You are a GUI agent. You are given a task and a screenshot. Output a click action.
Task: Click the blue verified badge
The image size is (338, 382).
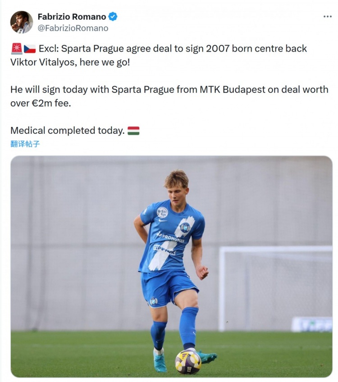[x=113, y=17]
